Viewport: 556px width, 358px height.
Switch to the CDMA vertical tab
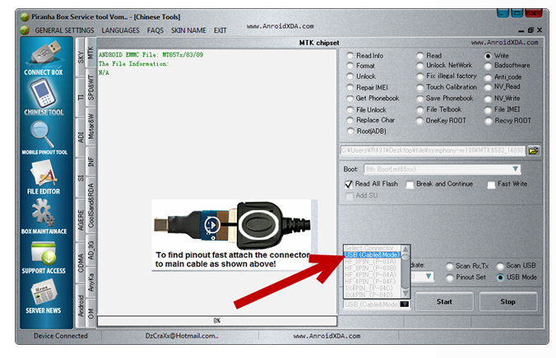[x=81, y=263]
